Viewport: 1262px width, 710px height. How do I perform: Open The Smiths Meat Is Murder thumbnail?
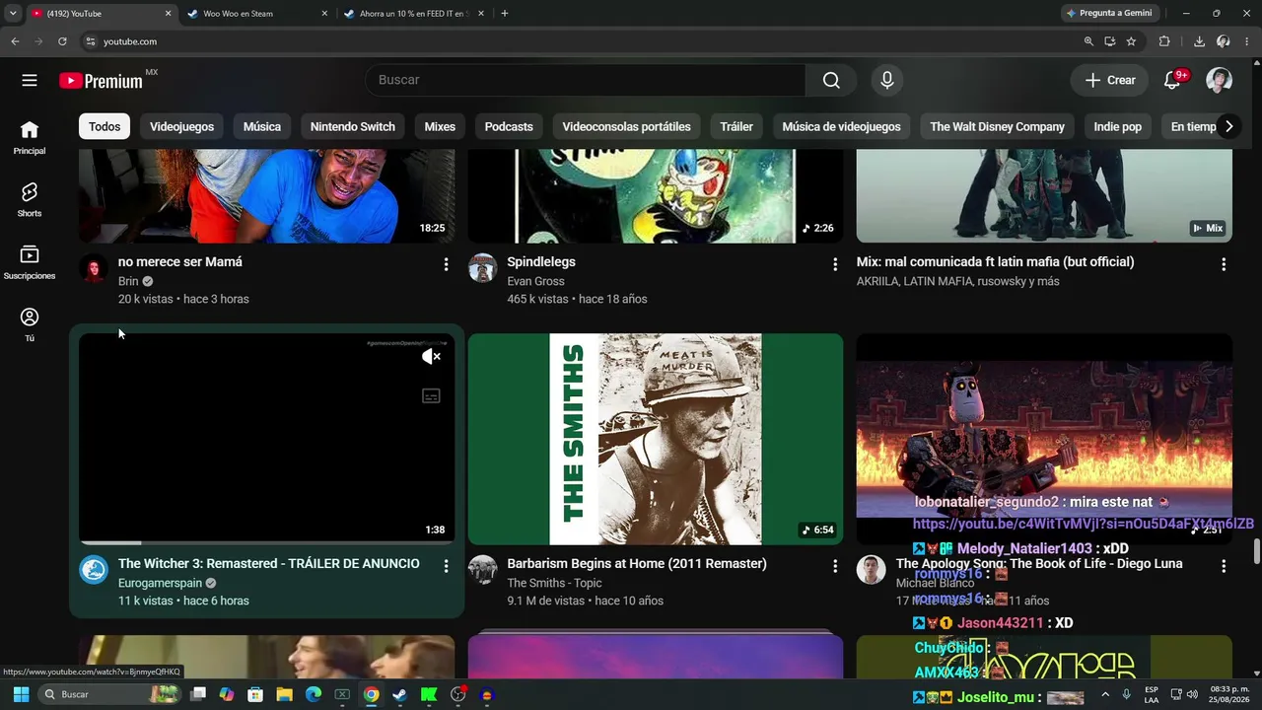pyautogui.click(x=656, y=439)
